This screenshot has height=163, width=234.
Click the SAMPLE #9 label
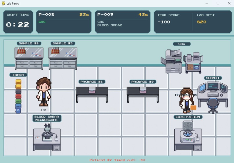tap(63, 44)
